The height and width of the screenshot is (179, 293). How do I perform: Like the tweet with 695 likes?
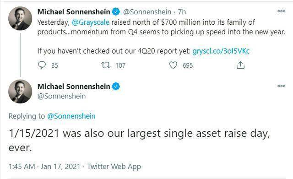point(173,65)
